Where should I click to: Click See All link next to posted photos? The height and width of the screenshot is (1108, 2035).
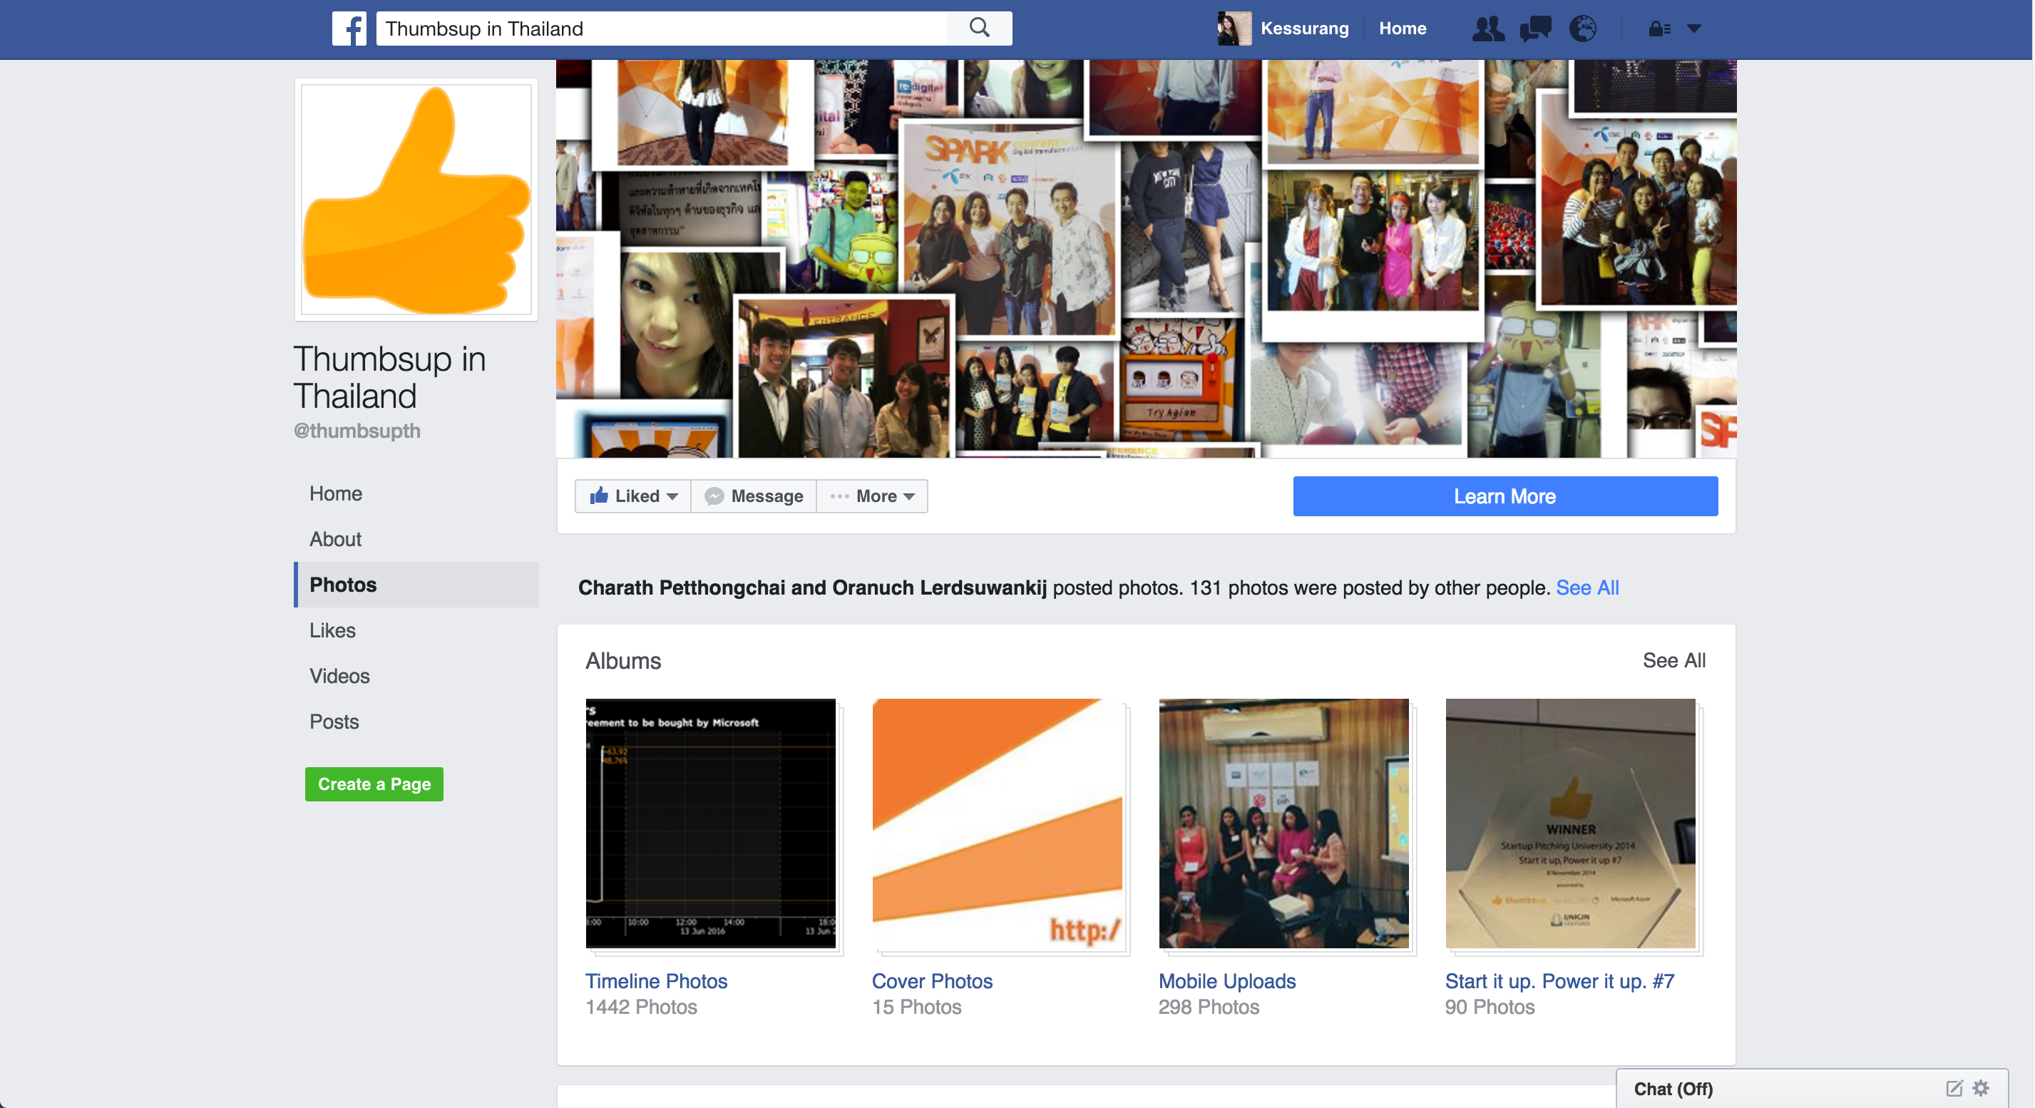1587,588
